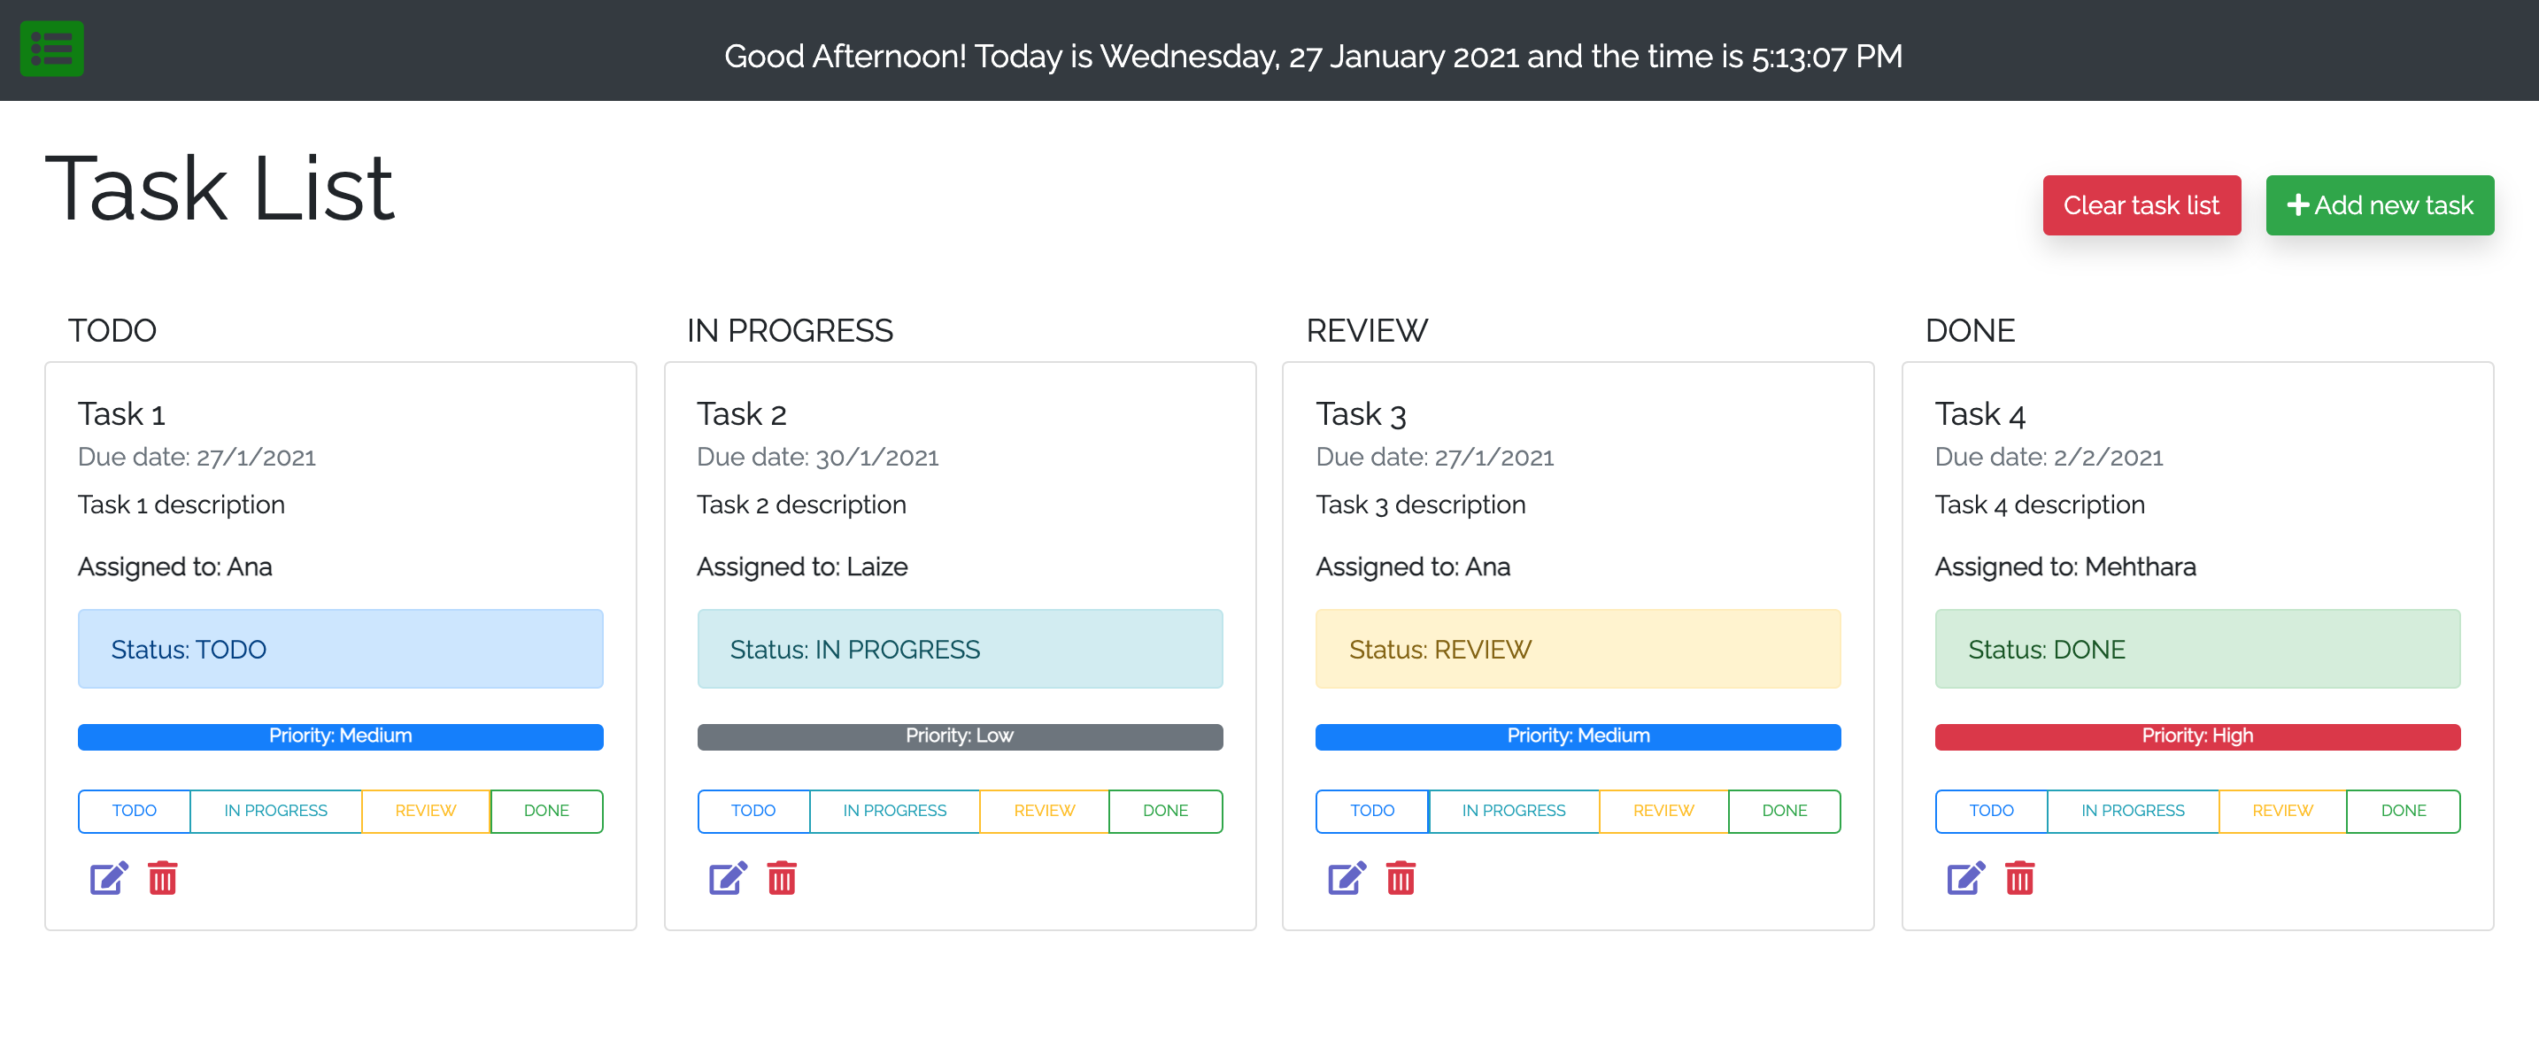Remove Task 2 using the trash icon

(x=782, y=877)
